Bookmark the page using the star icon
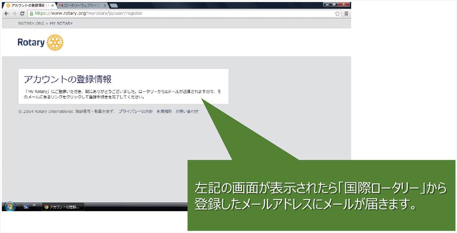The width and height of the screenshot is (457, 233). [337, 13]
